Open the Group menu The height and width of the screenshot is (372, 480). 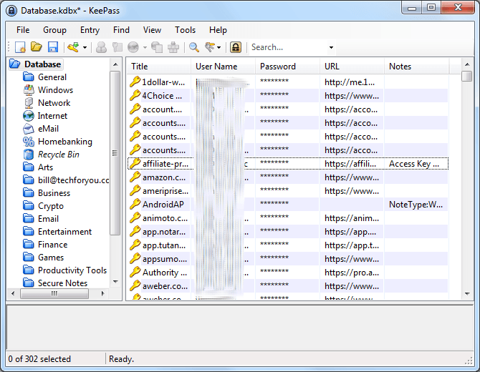54,30
